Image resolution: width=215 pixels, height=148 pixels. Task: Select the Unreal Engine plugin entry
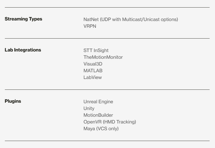pyautogui.click(x=98, y=102)
